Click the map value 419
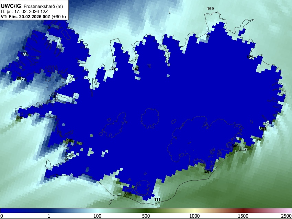The image size is (292, 219). (x=20, y=118)
